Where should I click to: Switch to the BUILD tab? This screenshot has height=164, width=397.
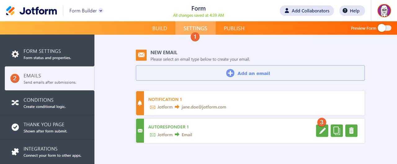[x=159, y=28]
